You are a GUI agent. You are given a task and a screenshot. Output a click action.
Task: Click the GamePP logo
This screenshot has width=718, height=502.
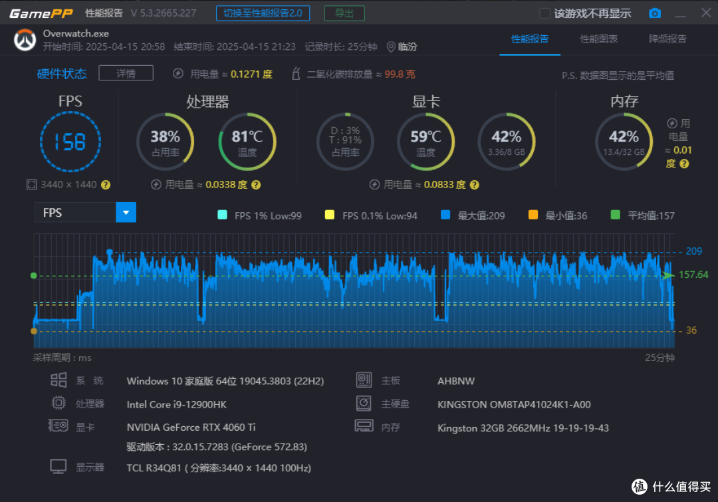[41, 13]
